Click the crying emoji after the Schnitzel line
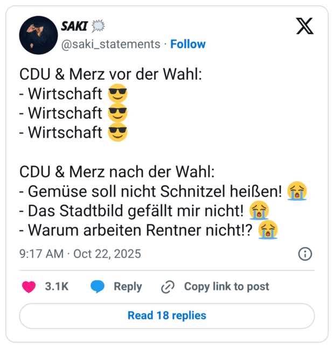The image size is (334, 348). point(297,190)
